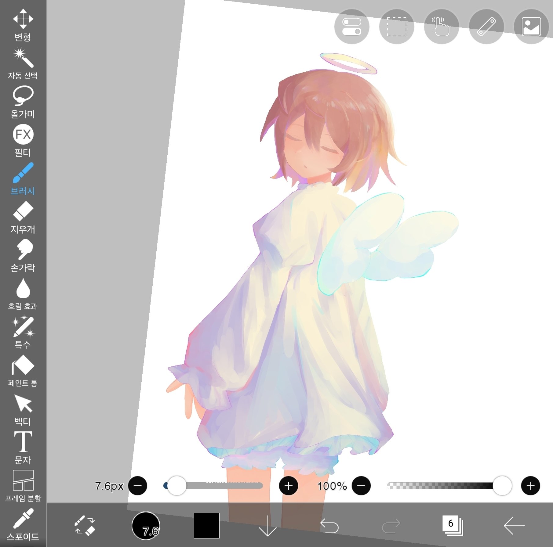Select the Magic Wand (자동 선택) tool
Image resolution: width=553 pixels, height=547 pixels.
coord(23,63)
